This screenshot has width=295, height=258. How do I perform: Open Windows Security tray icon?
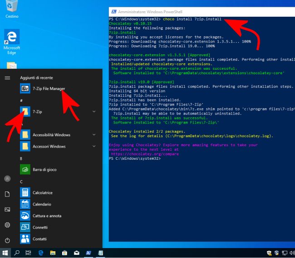(269, 253)
